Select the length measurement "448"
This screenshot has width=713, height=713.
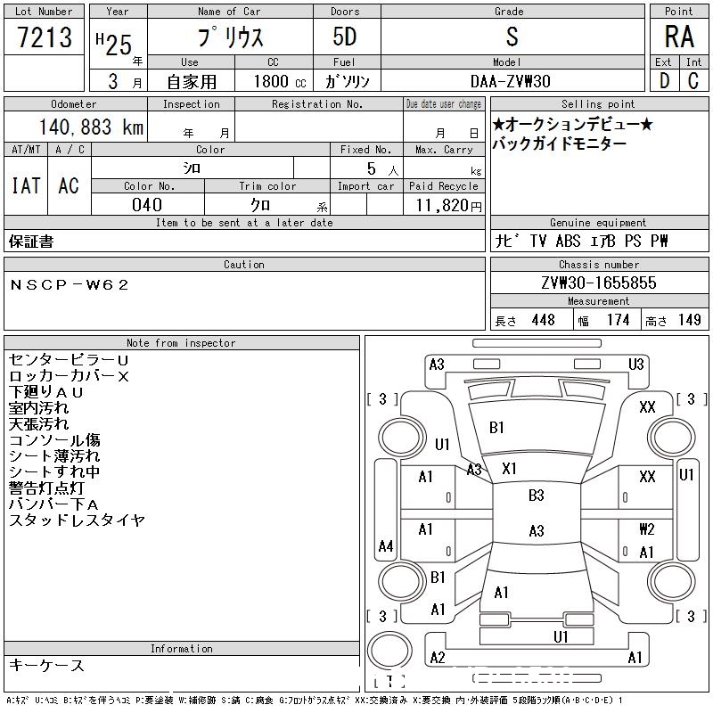[544, 320]
